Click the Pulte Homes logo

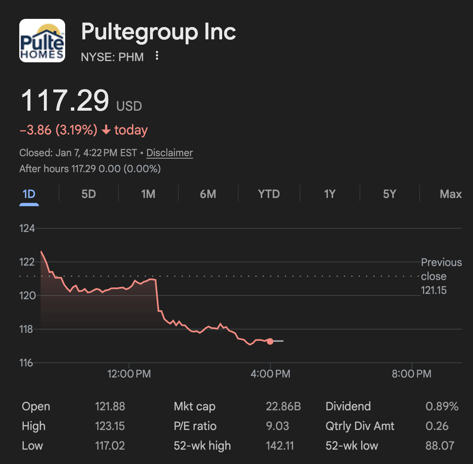tap(42, 41)
